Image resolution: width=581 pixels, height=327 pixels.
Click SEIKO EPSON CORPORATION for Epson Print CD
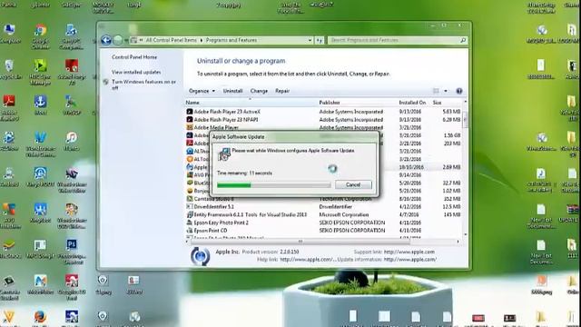click(352, 230)
